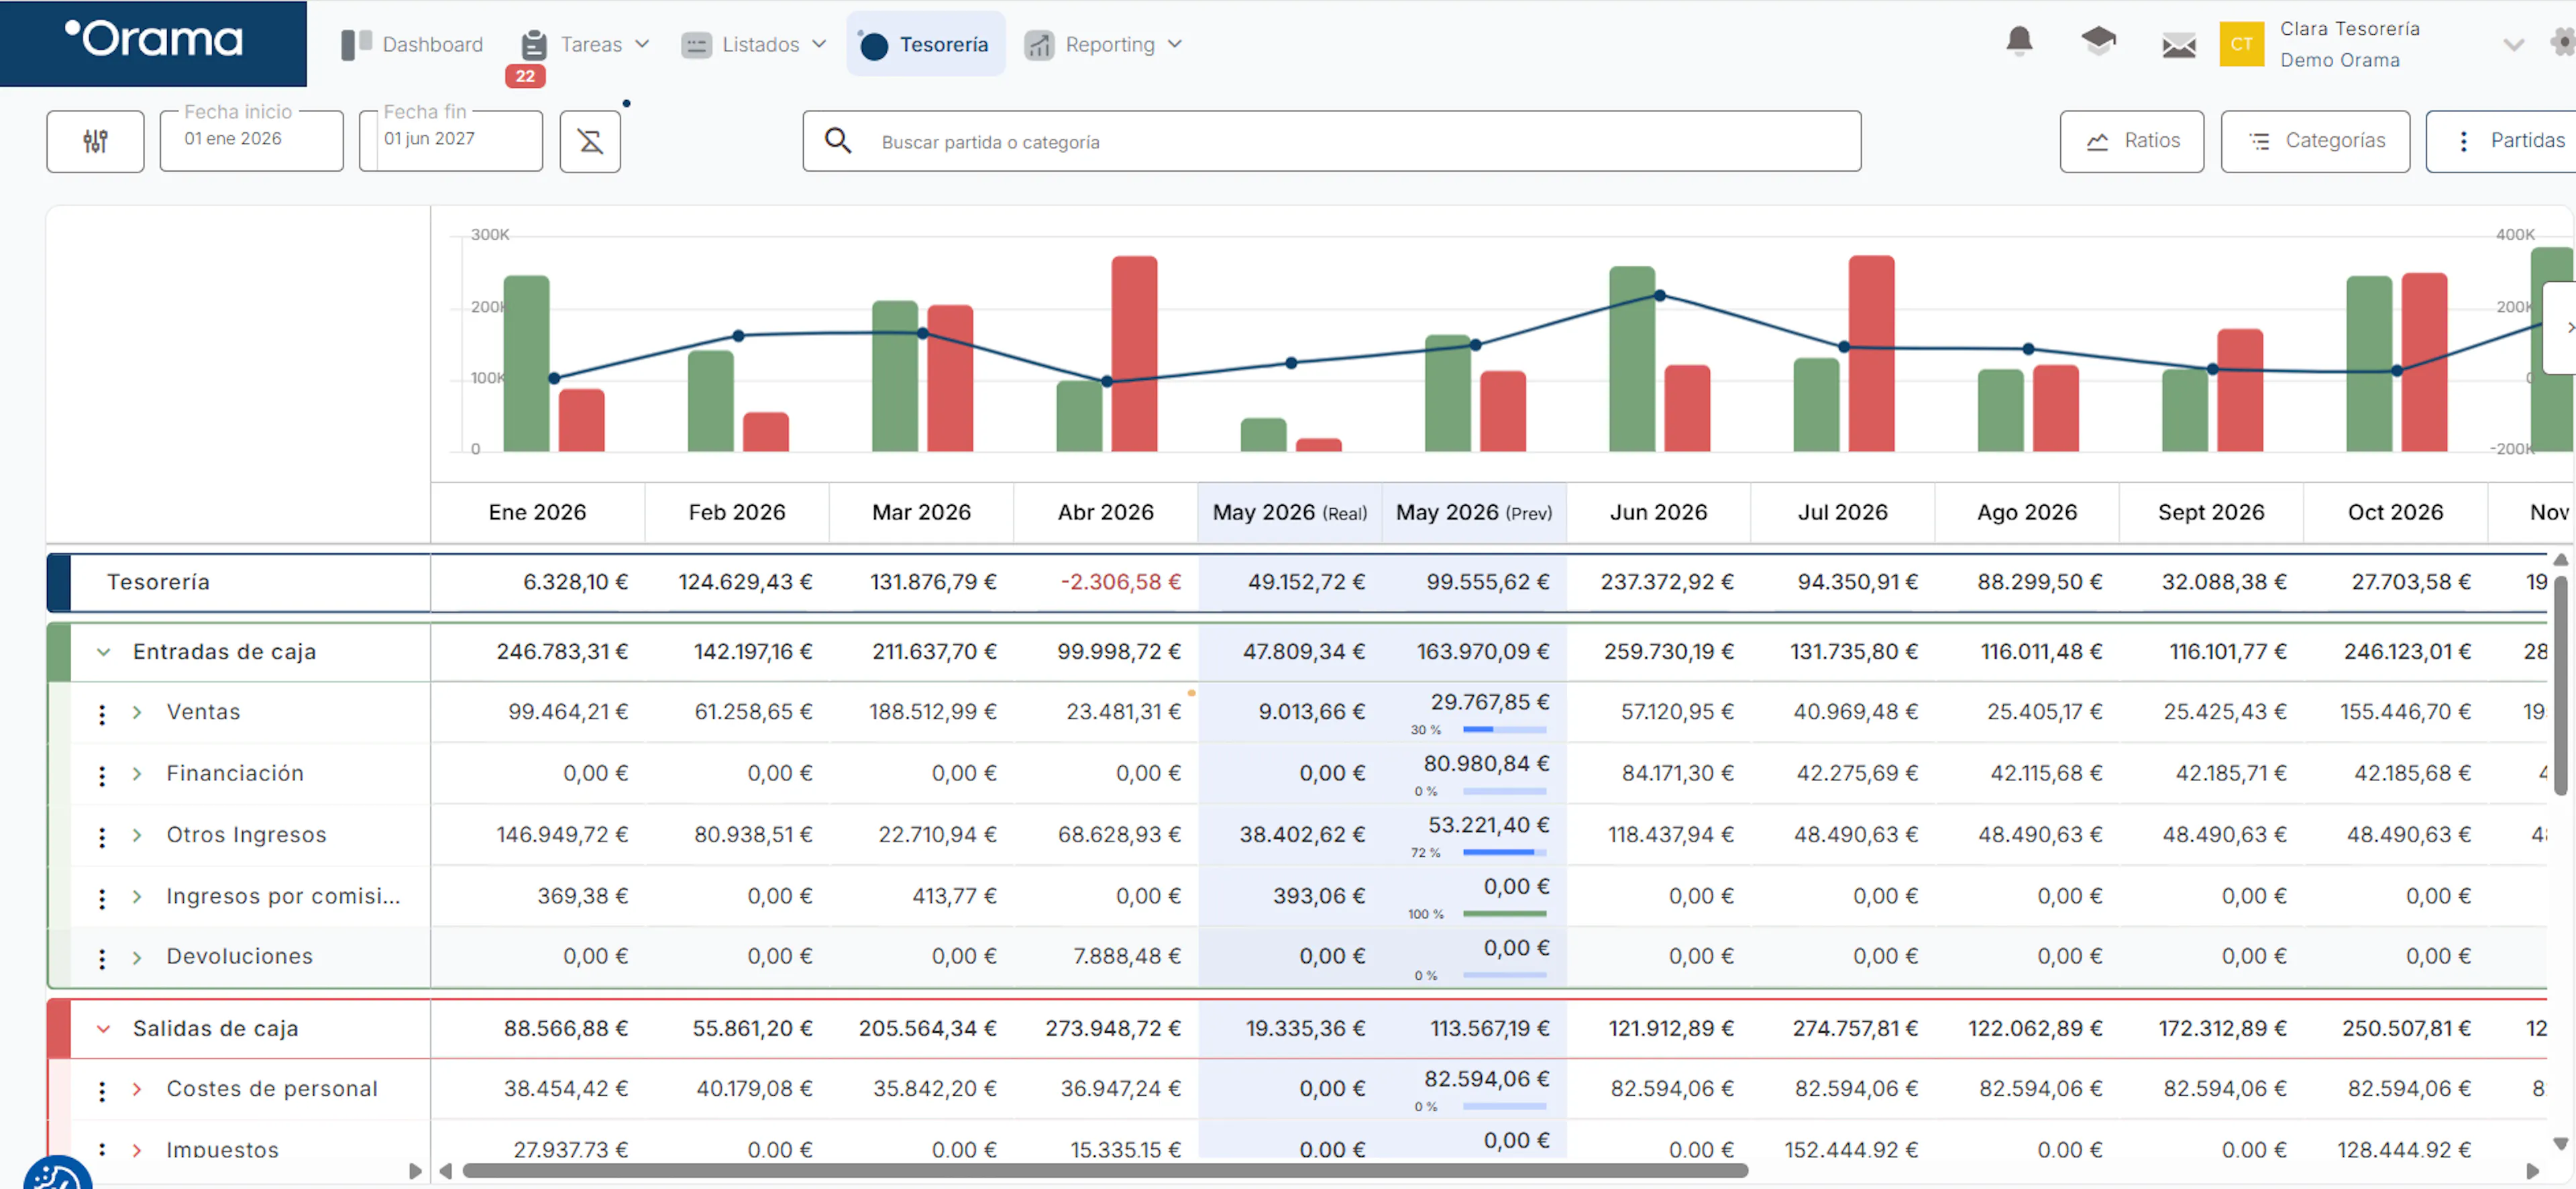Screen dimensions: 2576x1189
Task: Click the Ratios button
Action: (x=2131, y=141)
